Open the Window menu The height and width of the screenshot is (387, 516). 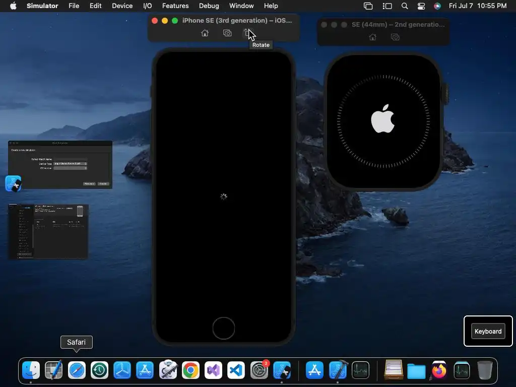(x=241, y=6)
